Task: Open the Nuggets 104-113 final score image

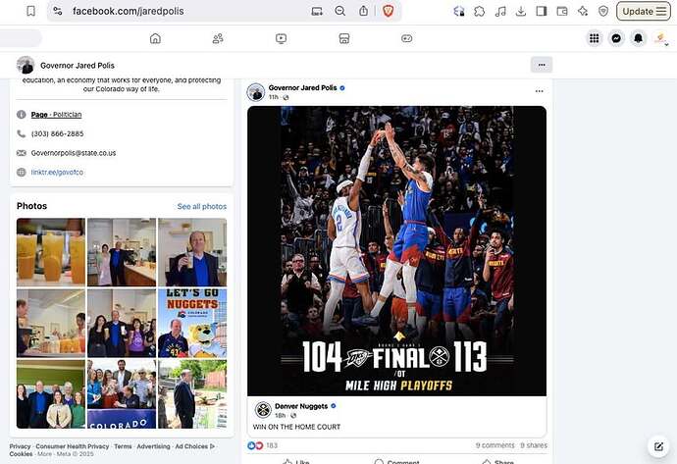Action: 396,251
